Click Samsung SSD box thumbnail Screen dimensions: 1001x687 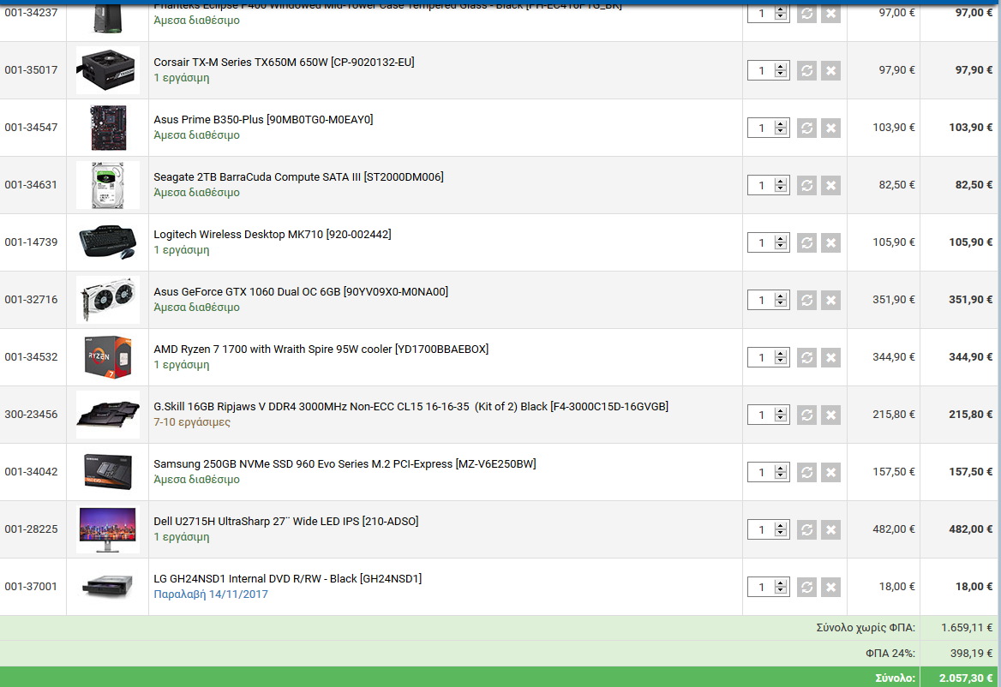pyautogui.click(x=107, y=472)
